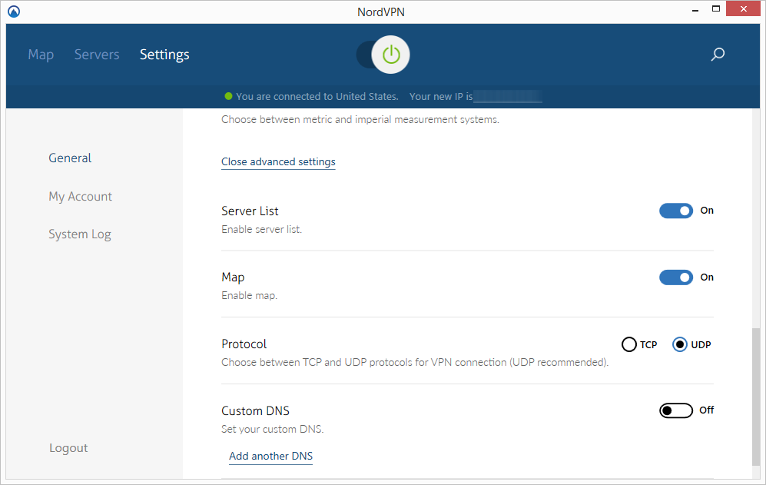Click the green connection status dot
This screenshot has height=485, width=766.
click(228, 96)
